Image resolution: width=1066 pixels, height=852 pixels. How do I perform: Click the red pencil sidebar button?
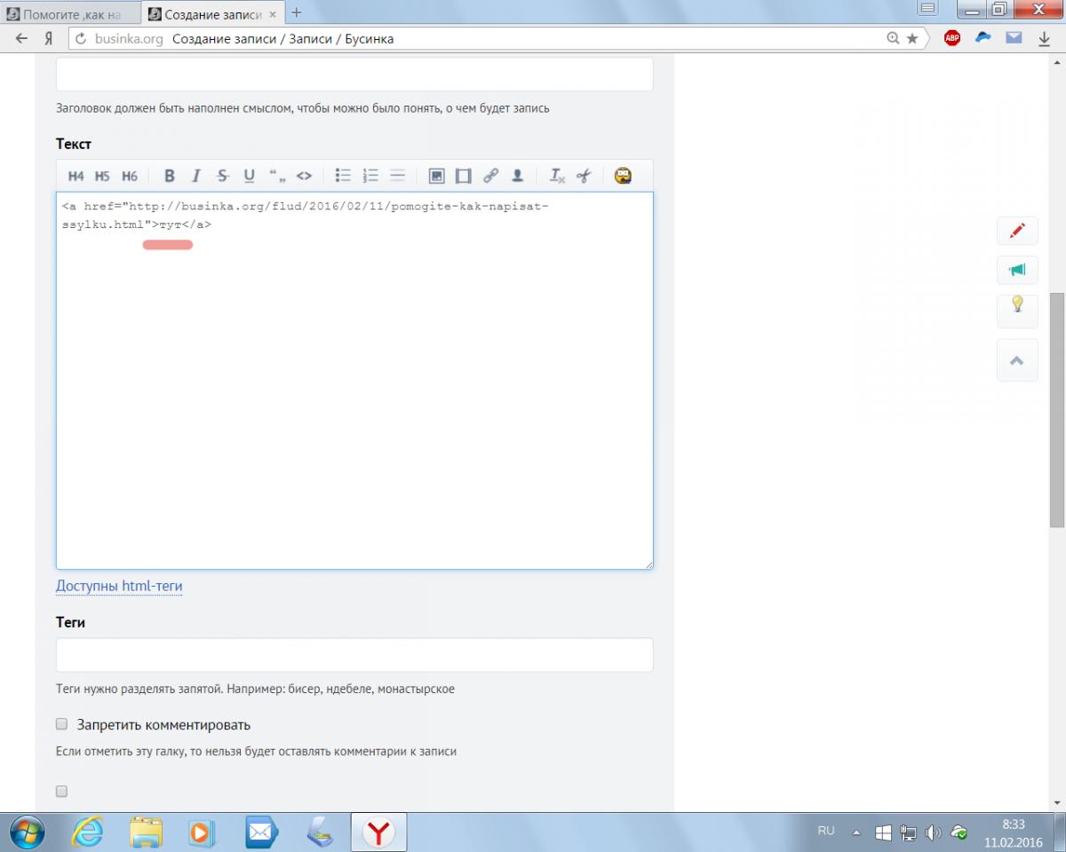(x=1017, y=231)
